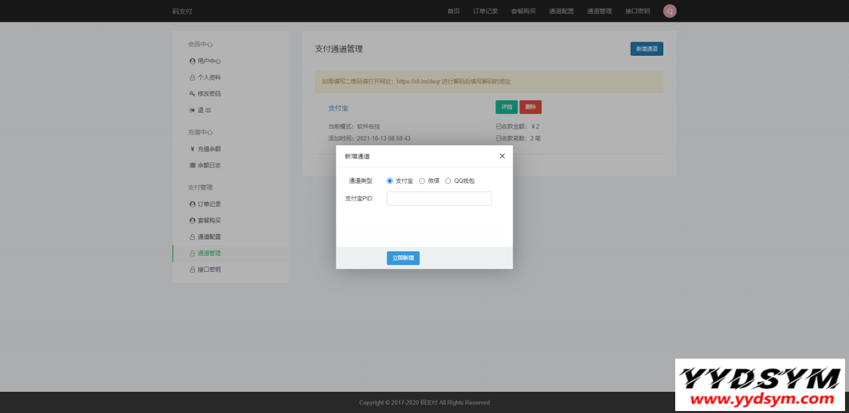Click the logout icon next to 退出
Viewport: 849px width, 413px height.
tap(192, 110)
